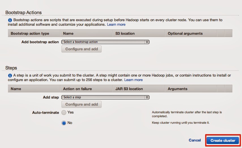
Task: Open Learn more link for steps
Action: click(133, 80)
